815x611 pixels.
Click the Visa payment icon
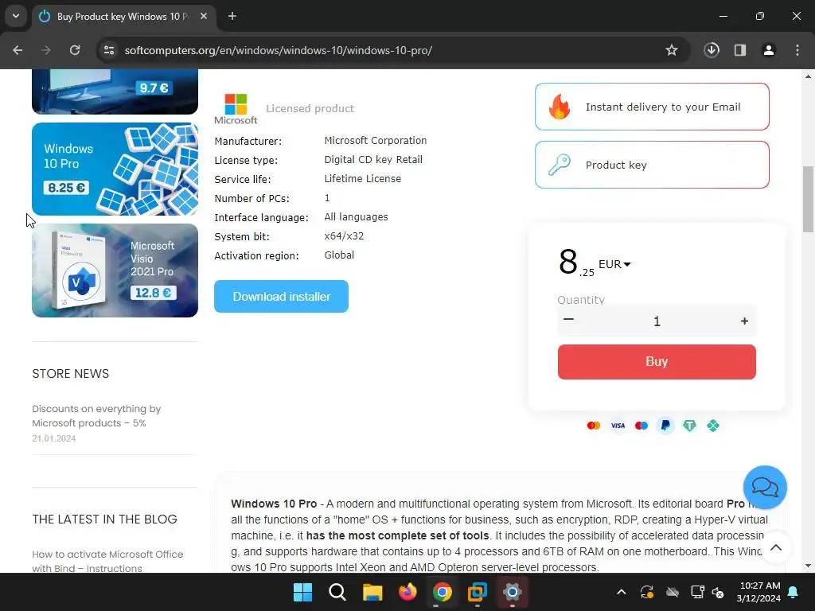tap(618, 426)
